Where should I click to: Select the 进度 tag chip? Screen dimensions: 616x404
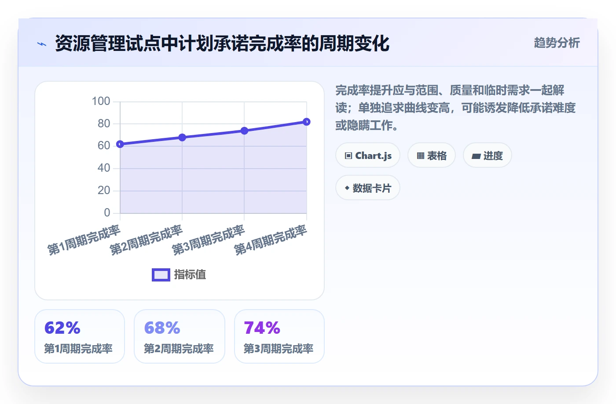coord(488,155)
